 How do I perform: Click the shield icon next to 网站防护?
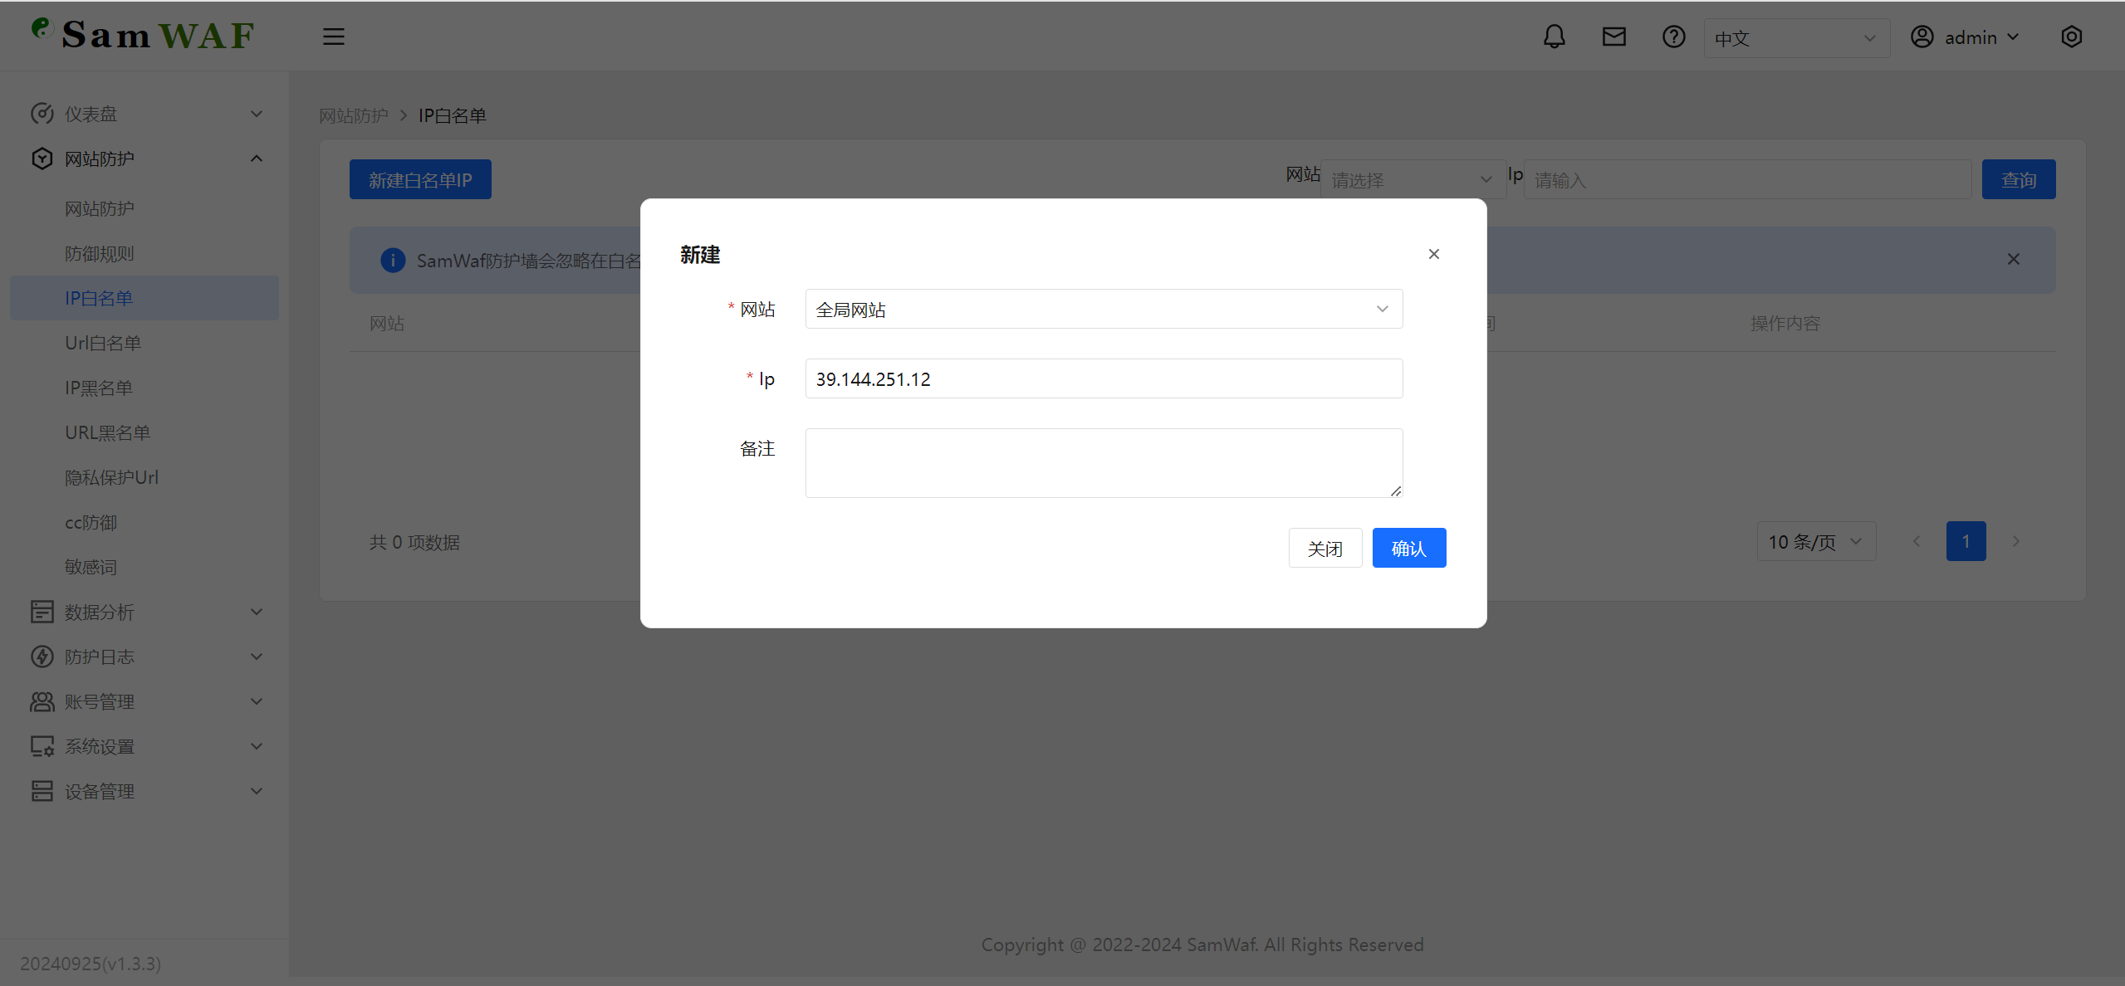(x=42, y=159)
